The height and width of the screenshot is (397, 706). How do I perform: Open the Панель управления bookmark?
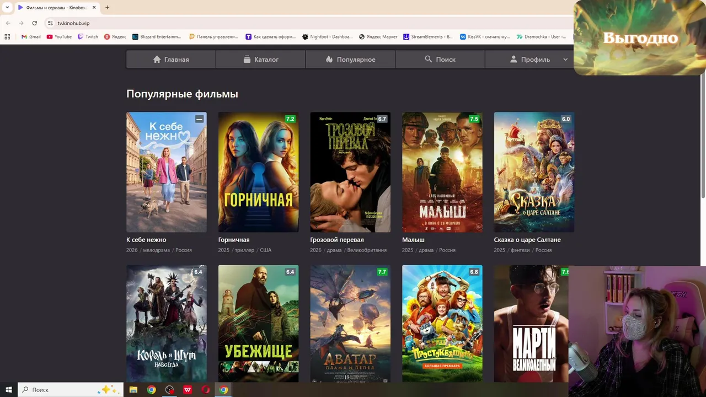[213, 37]
